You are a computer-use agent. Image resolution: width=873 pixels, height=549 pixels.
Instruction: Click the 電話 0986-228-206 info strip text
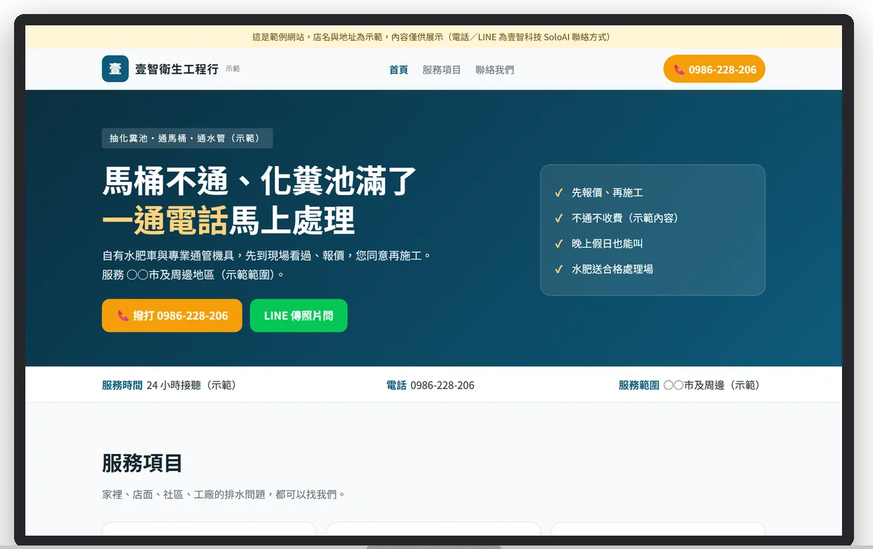tap(430, 385)
